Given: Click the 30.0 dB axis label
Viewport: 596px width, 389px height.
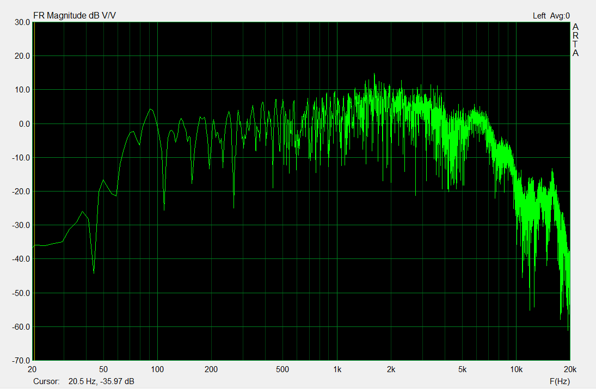Looking at the screenshot, I should click(22, 22).
